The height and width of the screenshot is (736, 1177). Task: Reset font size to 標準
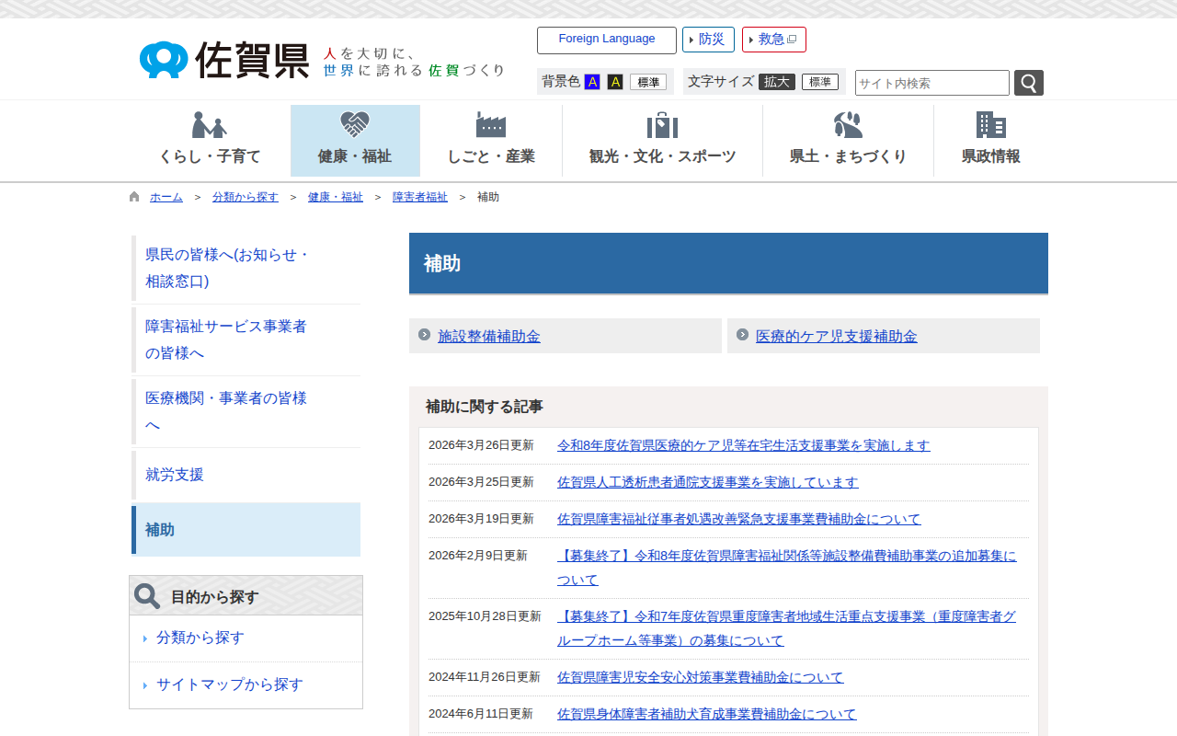[820, 82]
